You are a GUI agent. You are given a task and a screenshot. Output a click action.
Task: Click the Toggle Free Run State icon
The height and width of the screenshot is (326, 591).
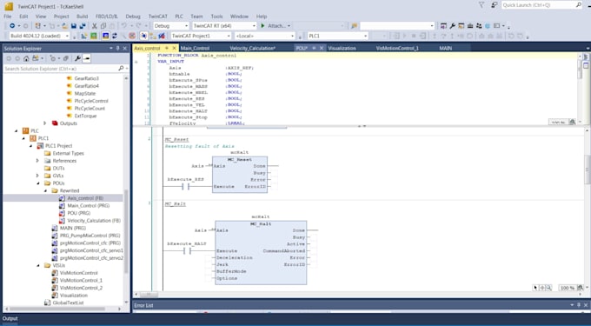pyautogui.click(x=132, y=36)
